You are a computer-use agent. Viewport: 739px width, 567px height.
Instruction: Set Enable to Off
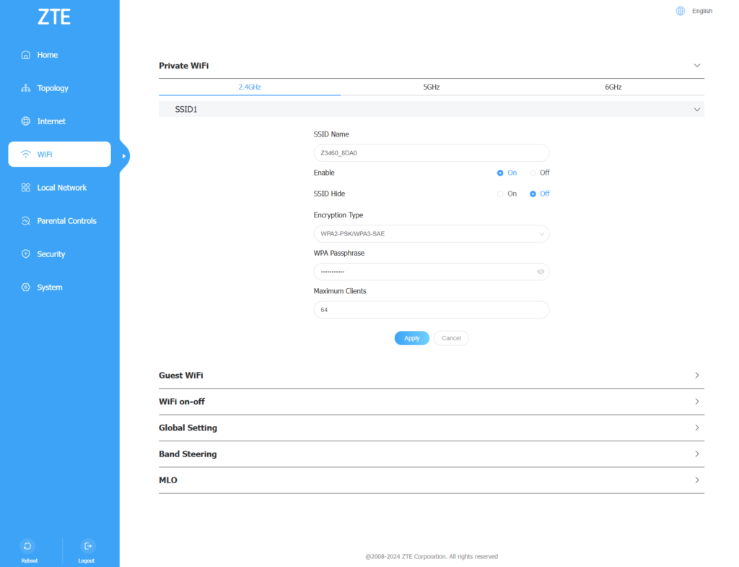[533, 173]
